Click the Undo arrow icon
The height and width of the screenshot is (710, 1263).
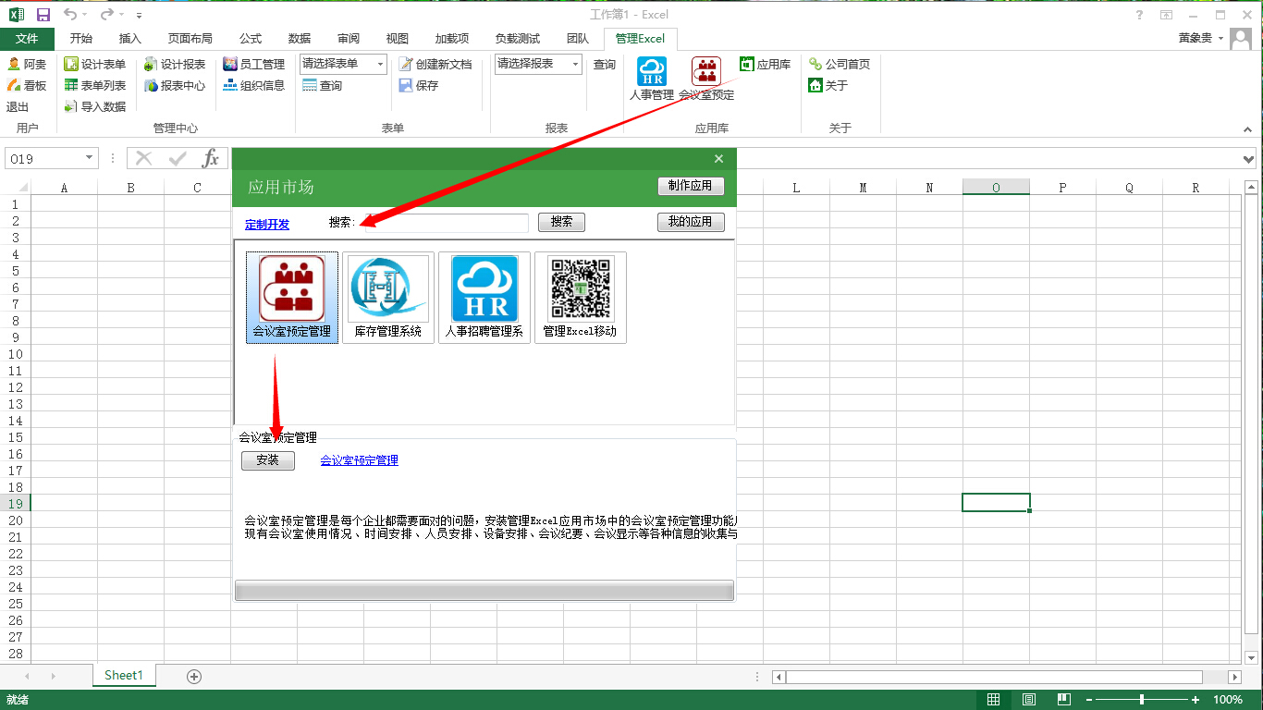tap(70, 15)
